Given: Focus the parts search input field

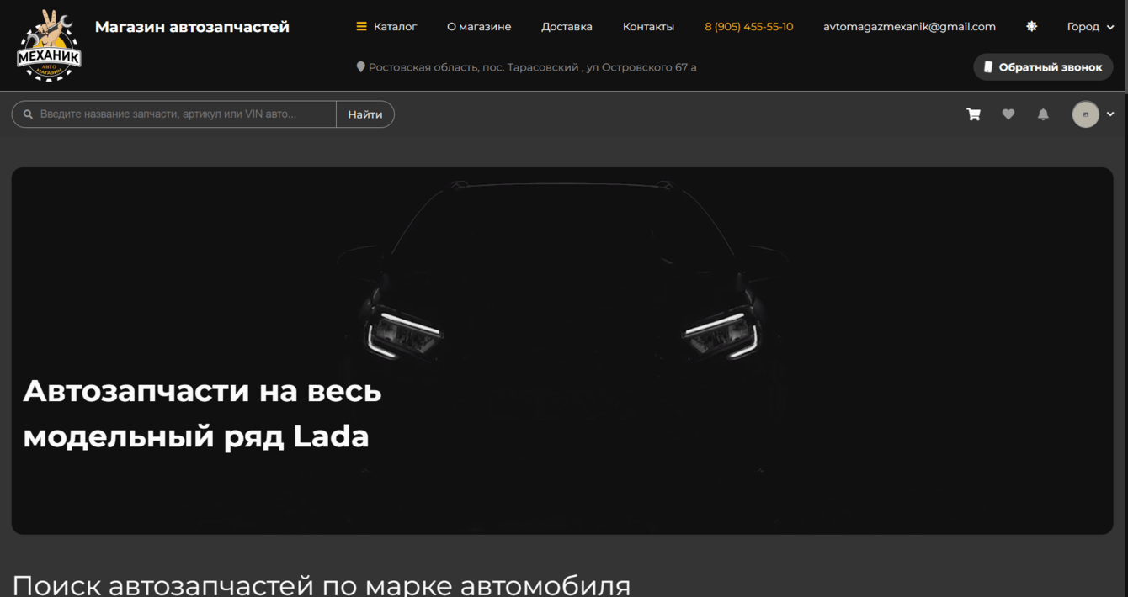Looking at the screenshot, I should pyautogui.click(x=173, y=114).
